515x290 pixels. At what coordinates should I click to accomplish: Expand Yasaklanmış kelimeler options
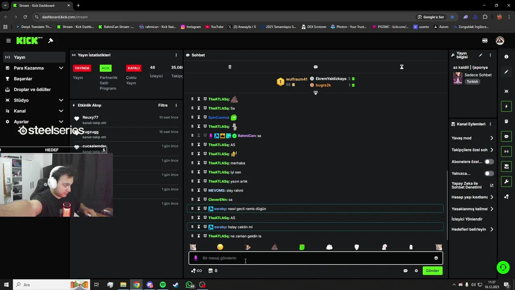tap(473, 209)
